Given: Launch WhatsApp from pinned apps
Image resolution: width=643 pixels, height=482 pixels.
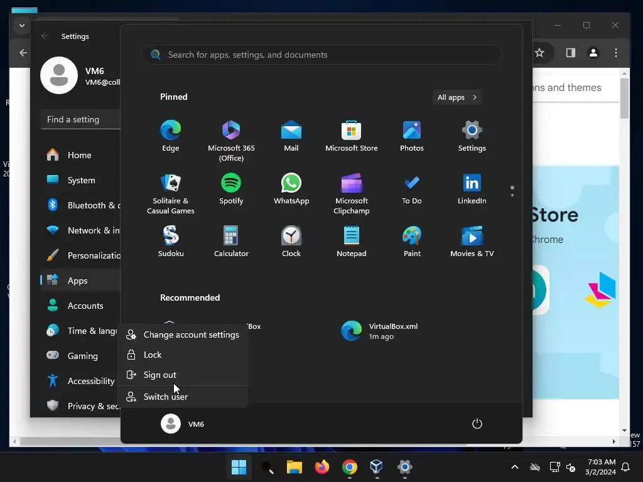Looking at the screenshot, I should coord(291,189).
